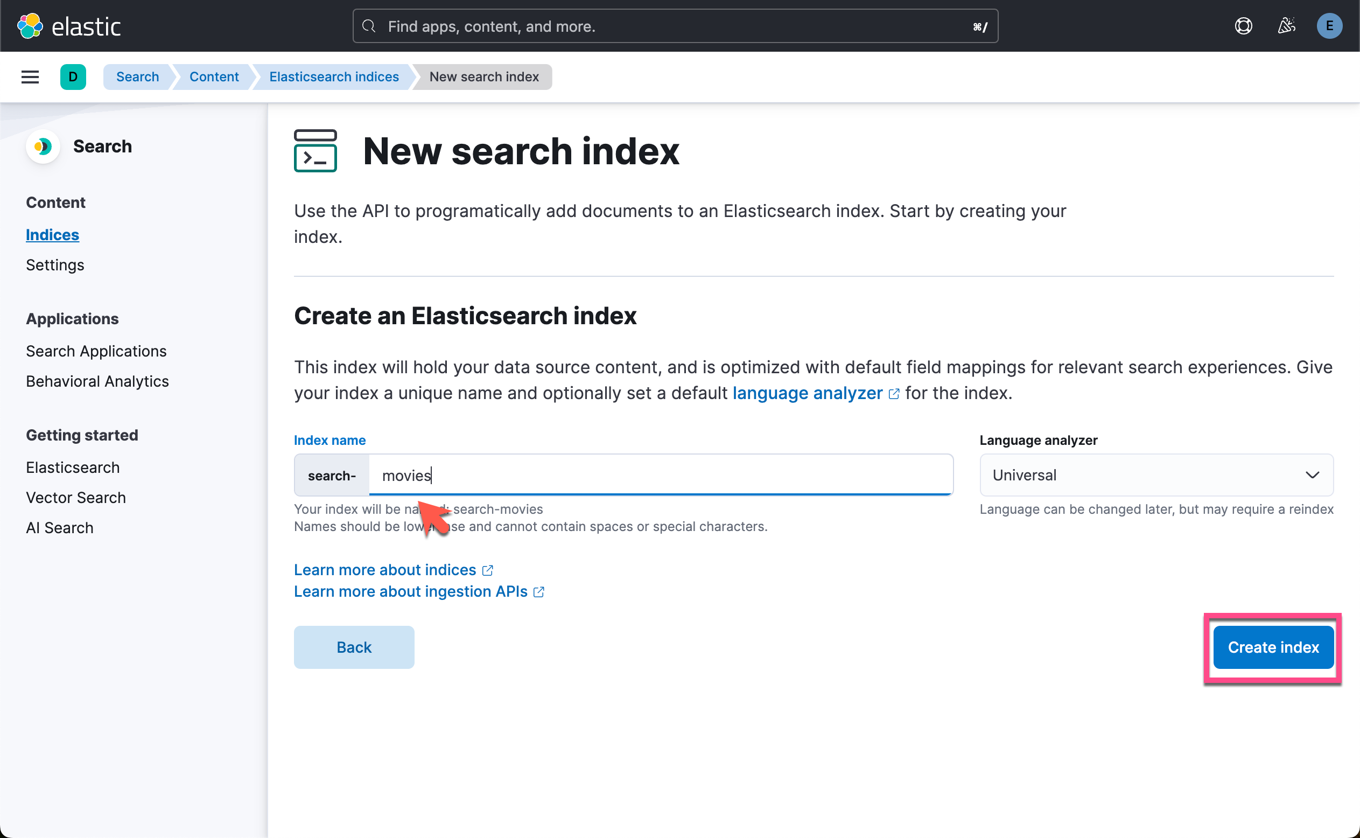
Task: Click the what's new party popper icon
Action: coord(1286,25)
